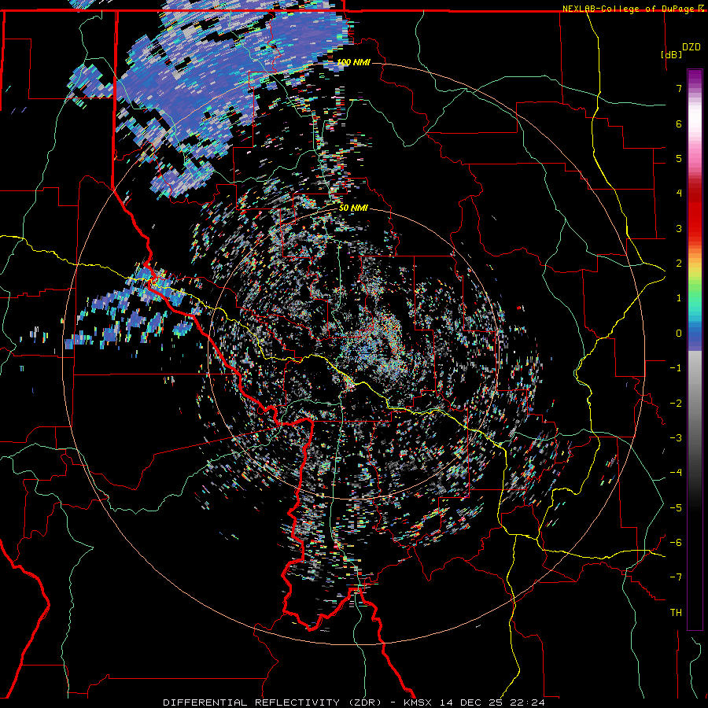Click the 4 value on color scale

(x=679, y=194)
